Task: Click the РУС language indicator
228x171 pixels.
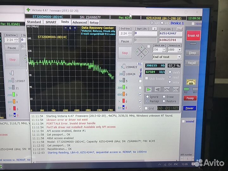Action: pos(176,164)
